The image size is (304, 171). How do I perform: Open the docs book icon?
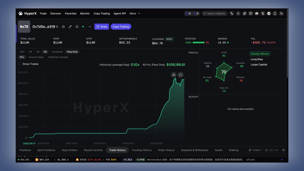click(251, 13)
